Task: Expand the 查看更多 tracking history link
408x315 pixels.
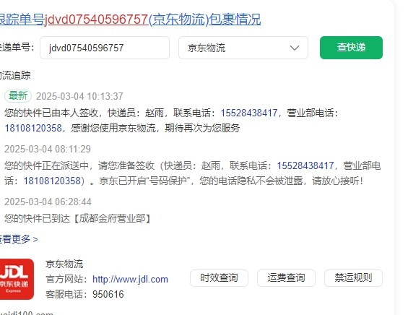Action: pos(19,239)
